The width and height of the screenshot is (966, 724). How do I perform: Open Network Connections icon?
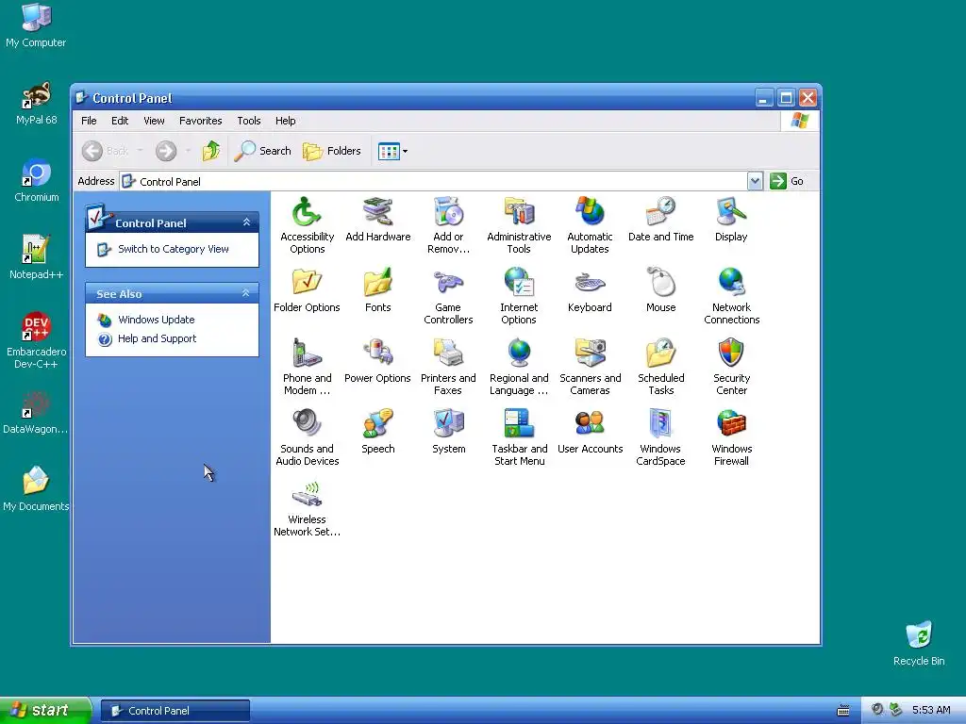(731, 295)
